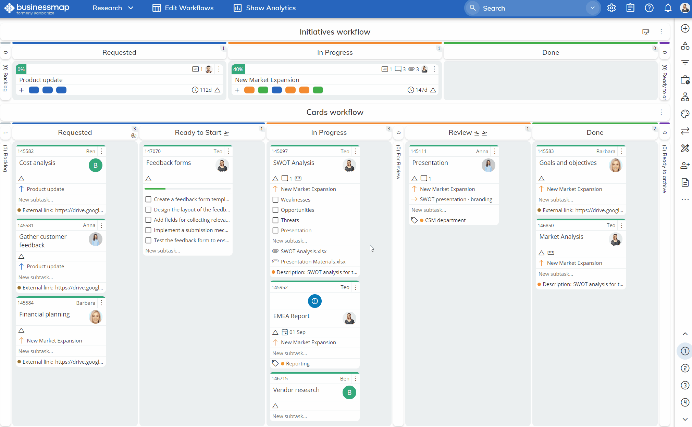Check the Weaknesses subtask checkbox
The height and width of the screenshot is (427, 692).
coord(275,200)
